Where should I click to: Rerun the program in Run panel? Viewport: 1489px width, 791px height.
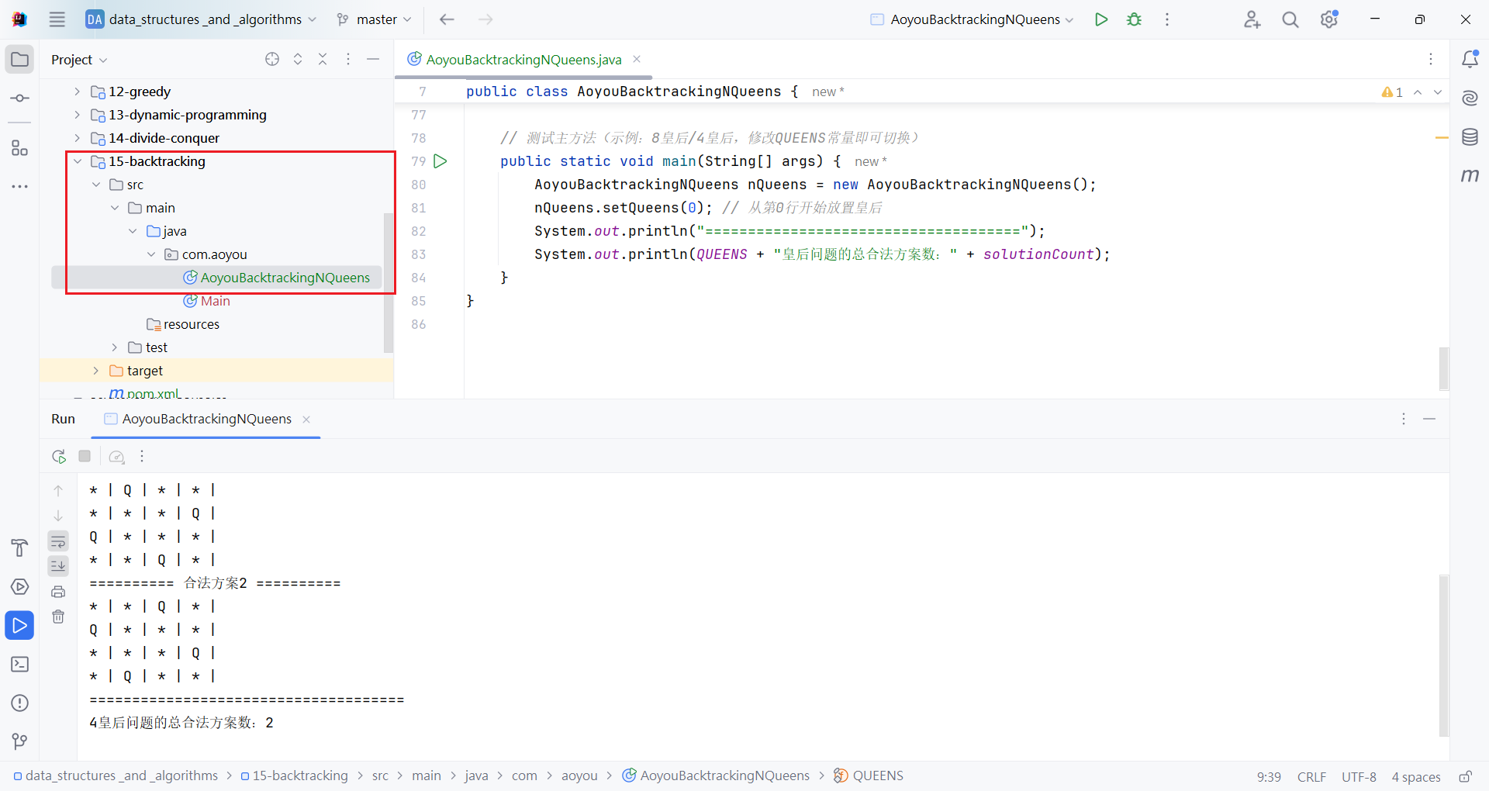(59, 457)
